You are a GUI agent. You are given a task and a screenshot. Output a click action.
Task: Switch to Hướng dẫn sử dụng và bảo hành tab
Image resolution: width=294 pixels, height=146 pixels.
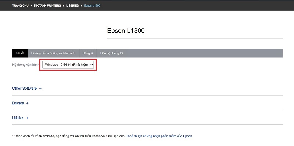53,53
